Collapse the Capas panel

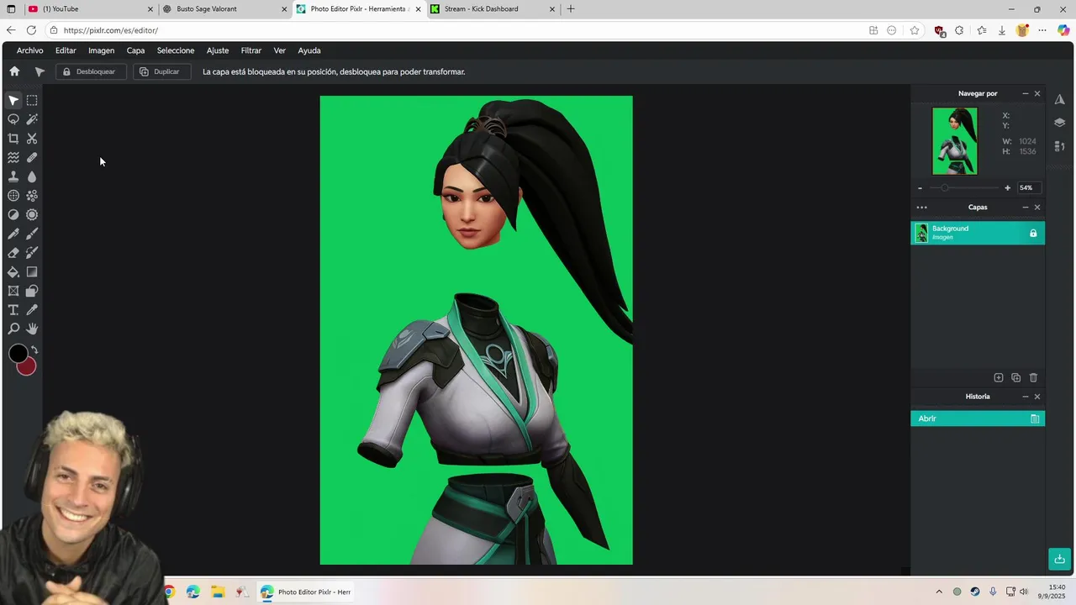(1025, 208)
